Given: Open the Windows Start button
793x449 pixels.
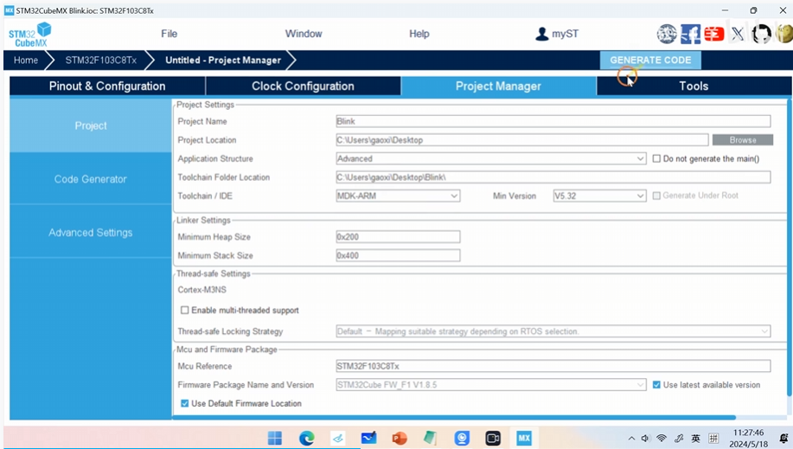Looking at the screenshot, I should [275, 438].
